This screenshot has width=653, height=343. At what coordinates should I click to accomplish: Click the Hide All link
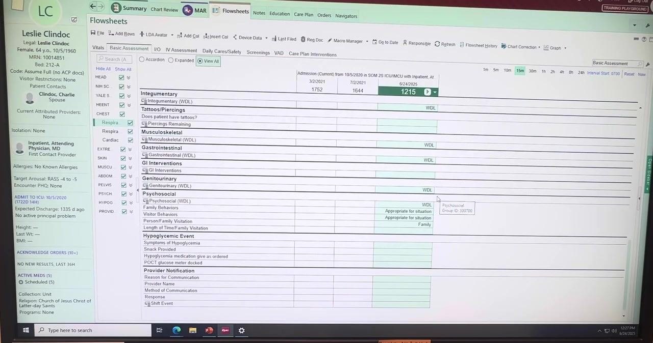[103, 69]
